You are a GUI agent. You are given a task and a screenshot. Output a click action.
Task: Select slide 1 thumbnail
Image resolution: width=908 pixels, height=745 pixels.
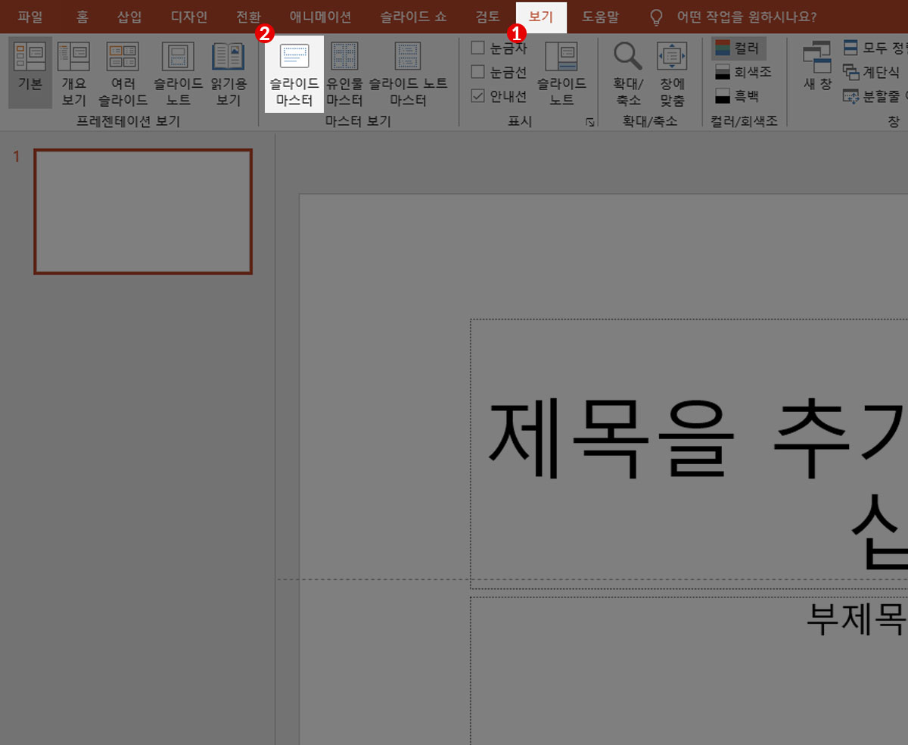tap(143, 211)
